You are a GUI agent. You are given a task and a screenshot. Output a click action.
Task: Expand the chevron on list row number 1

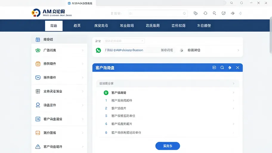point(234,100)
